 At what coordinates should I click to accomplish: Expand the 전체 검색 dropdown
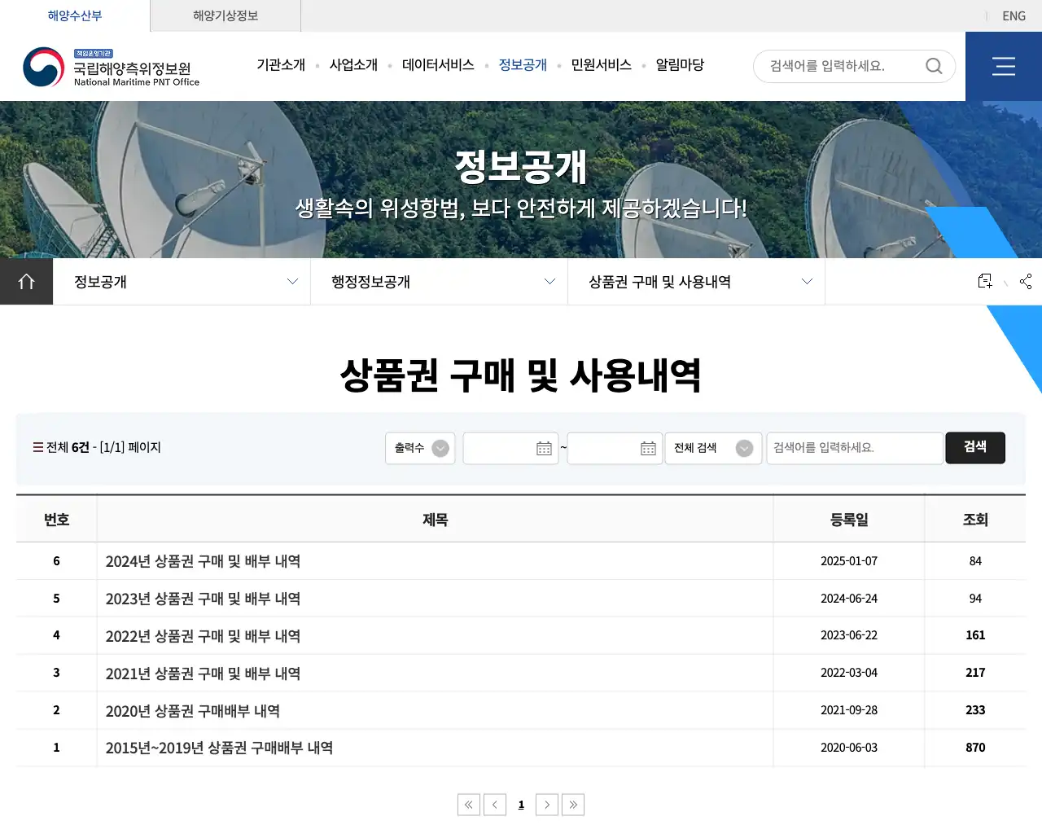[713, 448]
